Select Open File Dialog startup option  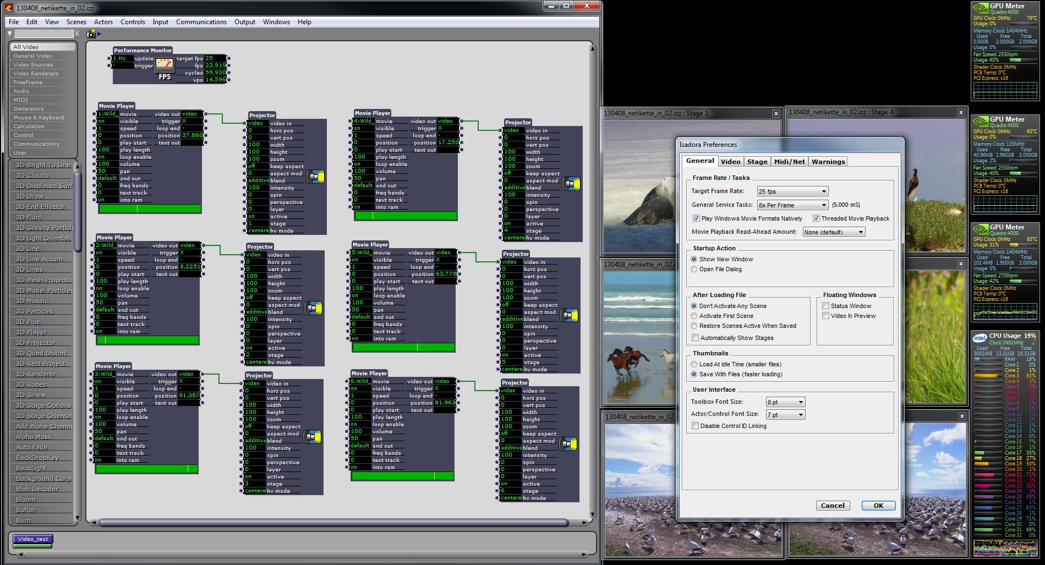694,269
